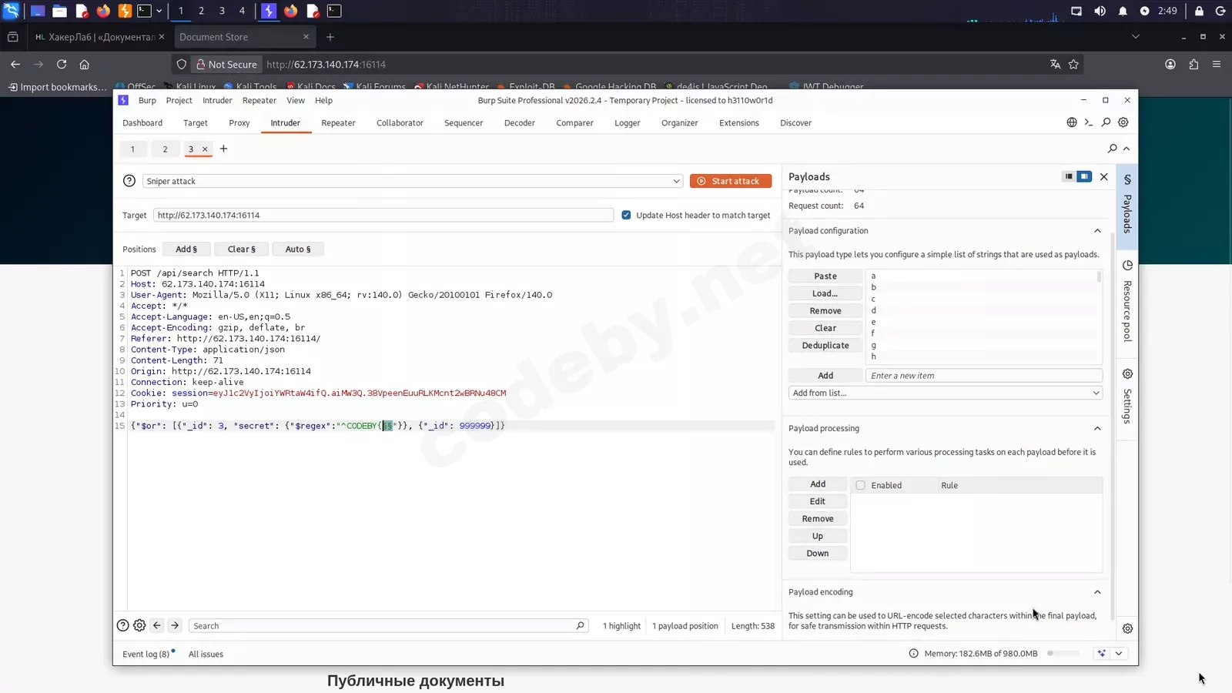1232x693 pixels.
Task: Click the memory info icon in status bar
Action: tap(914, 654)
